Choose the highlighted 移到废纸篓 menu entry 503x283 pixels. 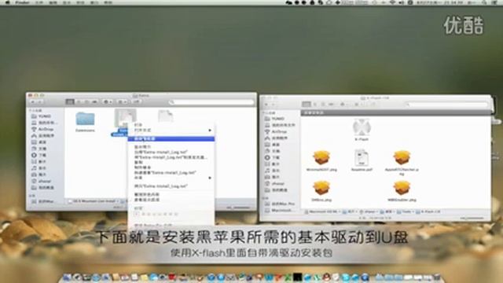(x=171, y=138)
